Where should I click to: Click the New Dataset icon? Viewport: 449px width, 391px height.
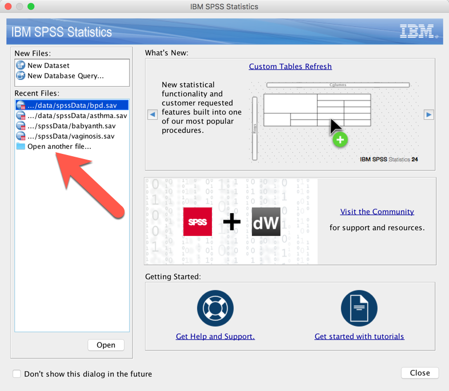21,66
